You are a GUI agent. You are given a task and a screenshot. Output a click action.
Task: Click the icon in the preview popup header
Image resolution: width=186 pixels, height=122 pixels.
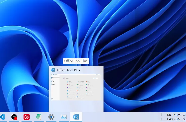(x=53, y=70)
